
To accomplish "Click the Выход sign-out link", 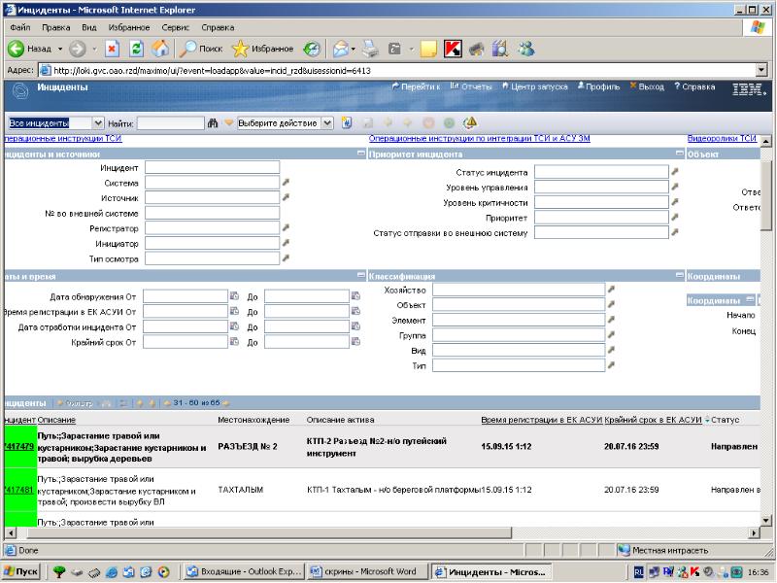I will coord(647,86).
